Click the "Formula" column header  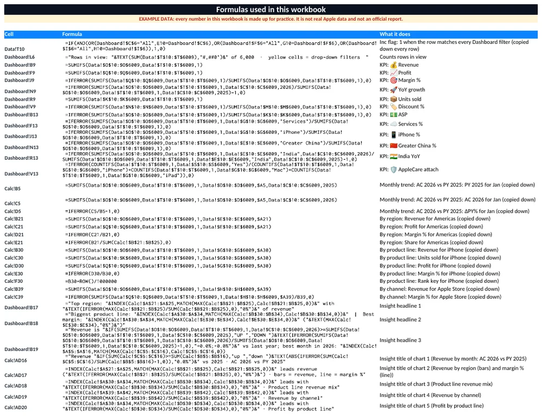[x=72, y=34]
